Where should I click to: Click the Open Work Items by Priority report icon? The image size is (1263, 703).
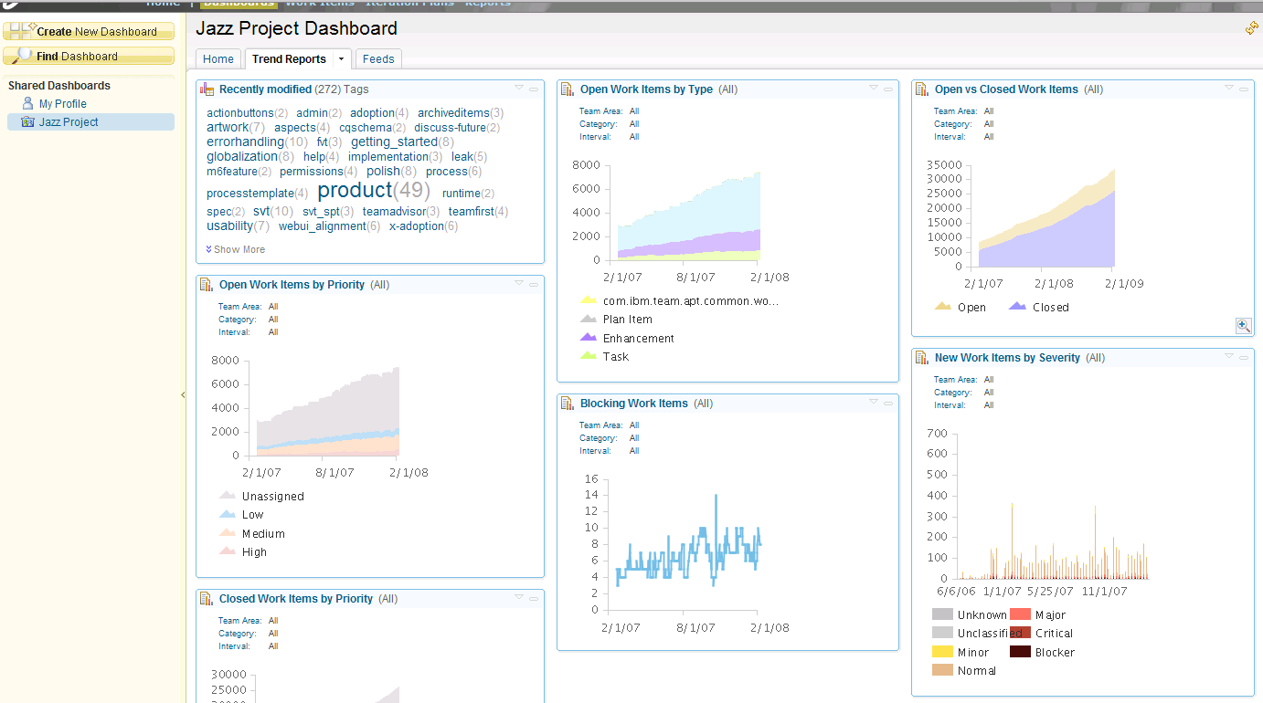tap(207, 285)
